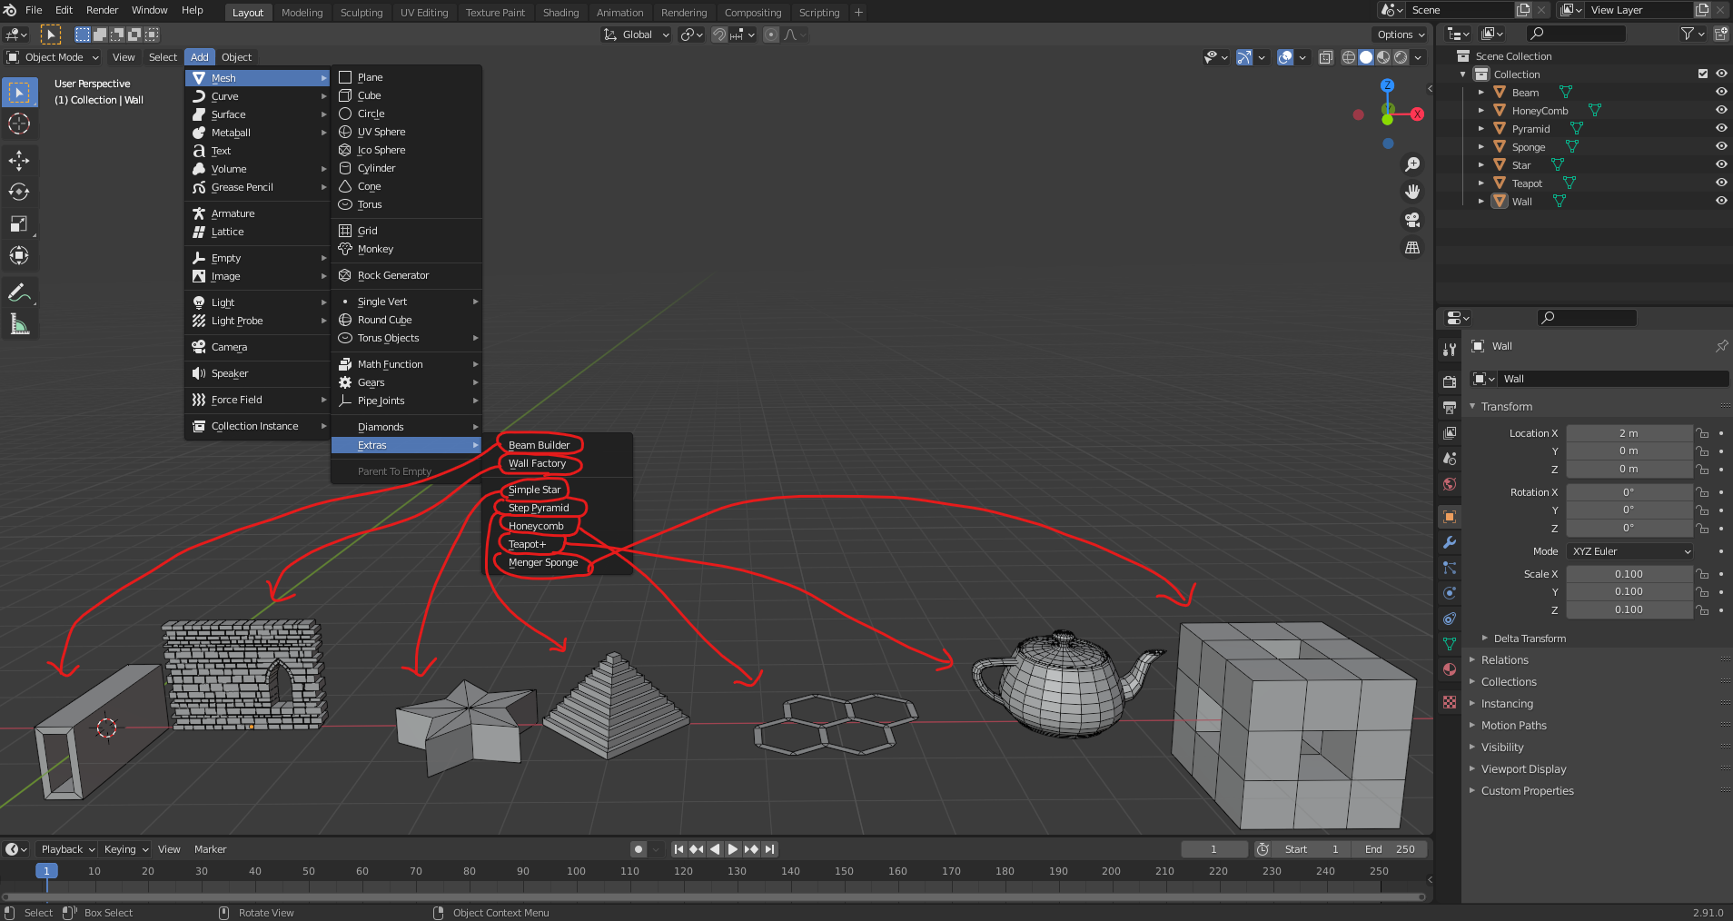Hide the Sponge object in outliner
The height and width of the screenshot is (921, 1733).
pos(1720,146)
